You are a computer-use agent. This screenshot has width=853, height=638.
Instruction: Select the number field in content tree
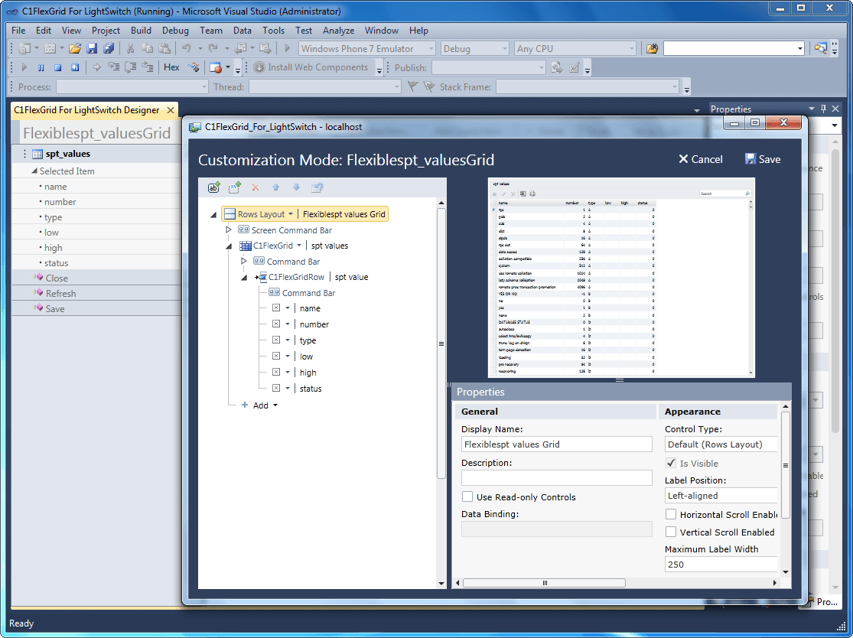[x=314, y=324]
